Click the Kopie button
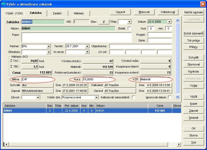Screen dimensions: 207x150 pos(194,104)
